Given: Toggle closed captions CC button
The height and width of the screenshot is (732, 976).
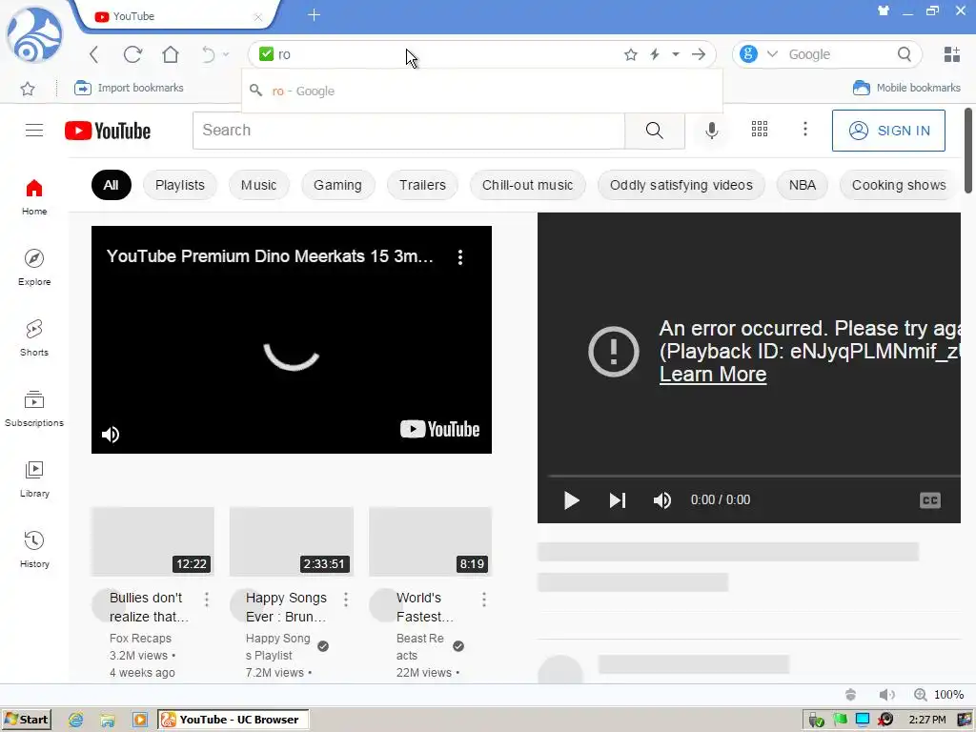Looking at the screenshot, I should 930,499.
